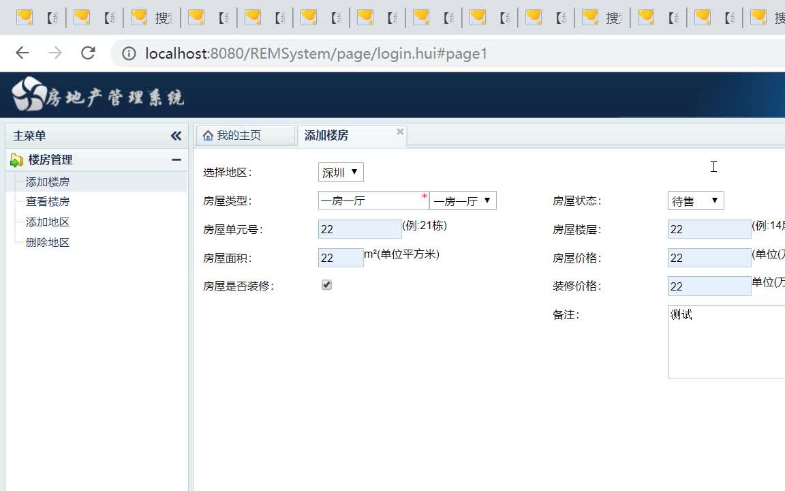Collapse 楼房管理 menu via the minus icon

176,160
